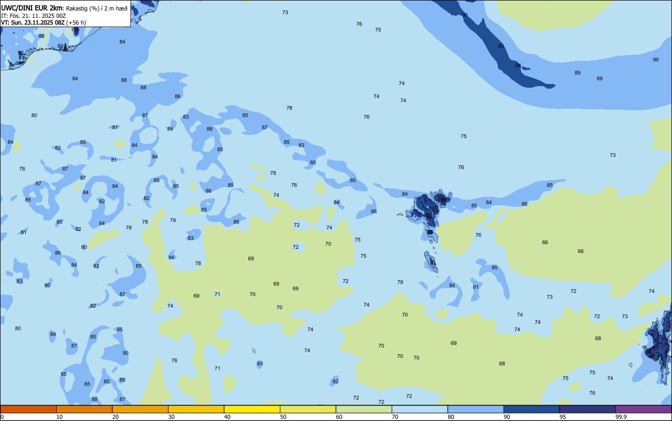Select the map value 92 on the far-left coastline
The height and width of the screenshot is (421, 672).
tap(20, 53)
